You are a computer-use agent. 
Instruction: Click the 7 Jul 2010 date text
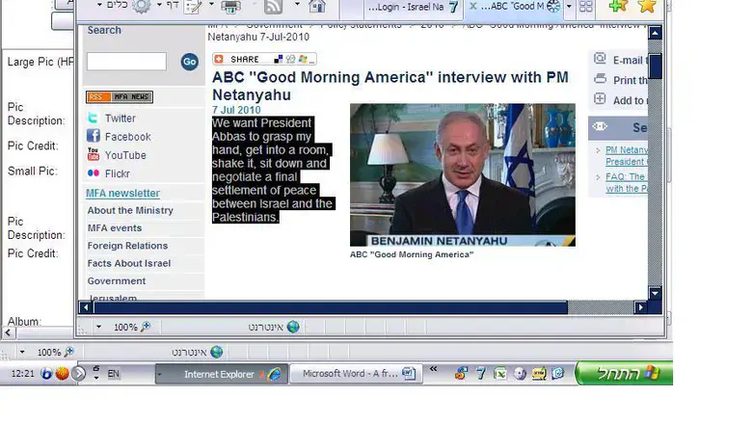coord(236,110)
